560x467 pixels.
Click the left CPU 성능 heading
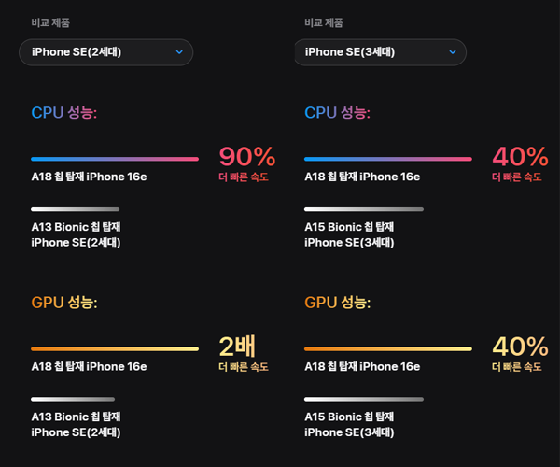[63, 113]
